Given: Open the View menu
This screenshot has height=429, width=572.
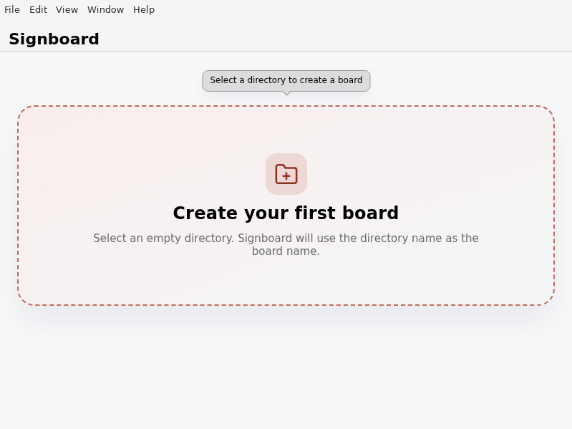Looking at the screenshot, I should 67,9.
